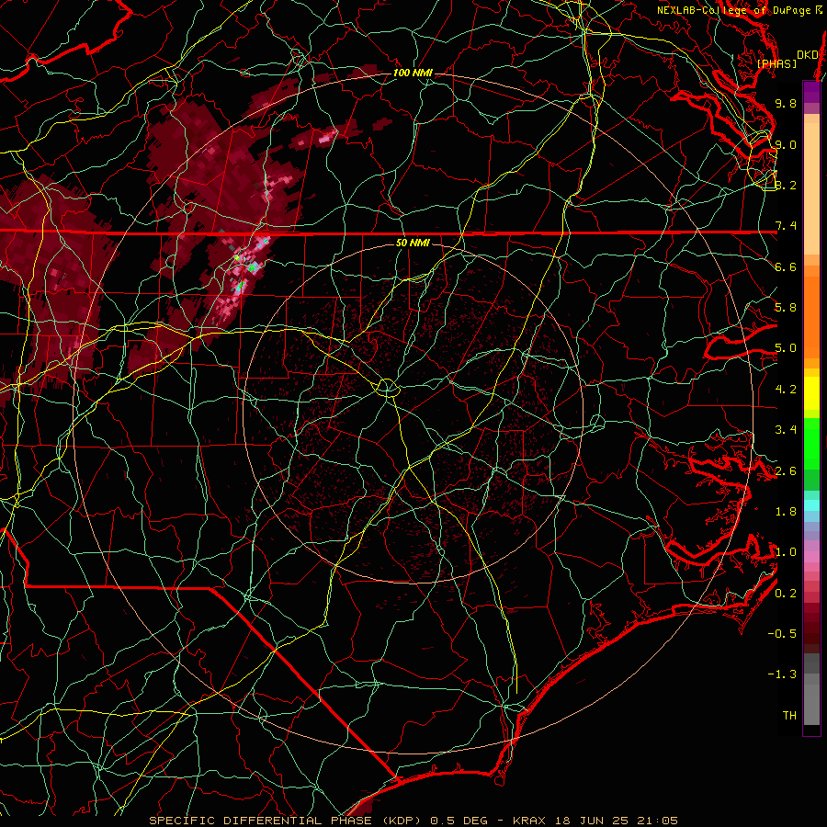Click the TH legend label
Image resolution: width=827 pixels, height=827 pixels.
pyautogui.click(x=789, y=716)
